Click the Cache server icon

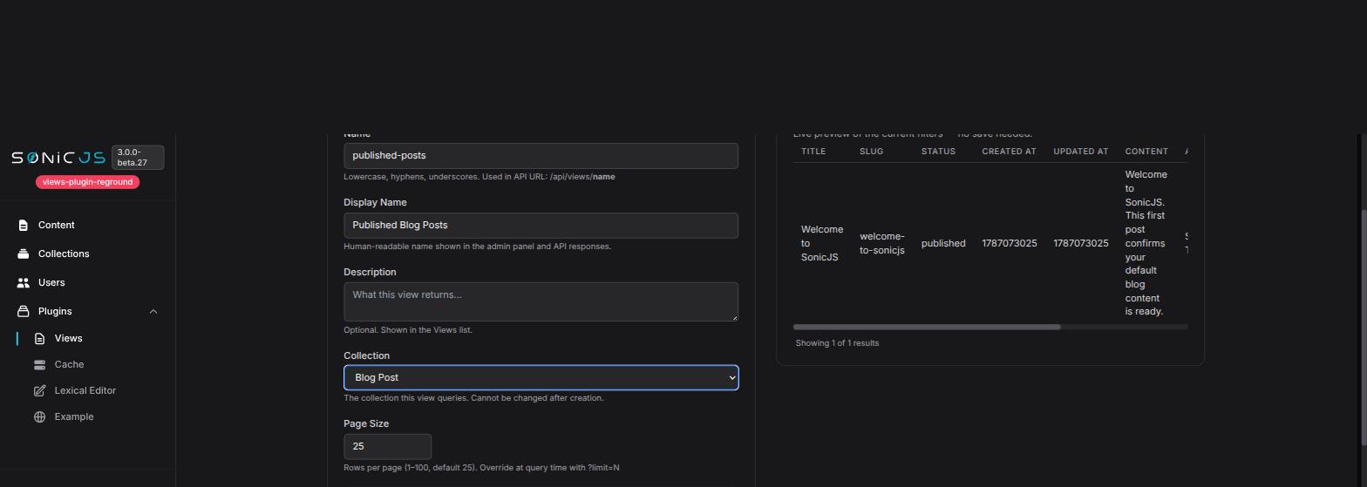(x=39, y=364)
